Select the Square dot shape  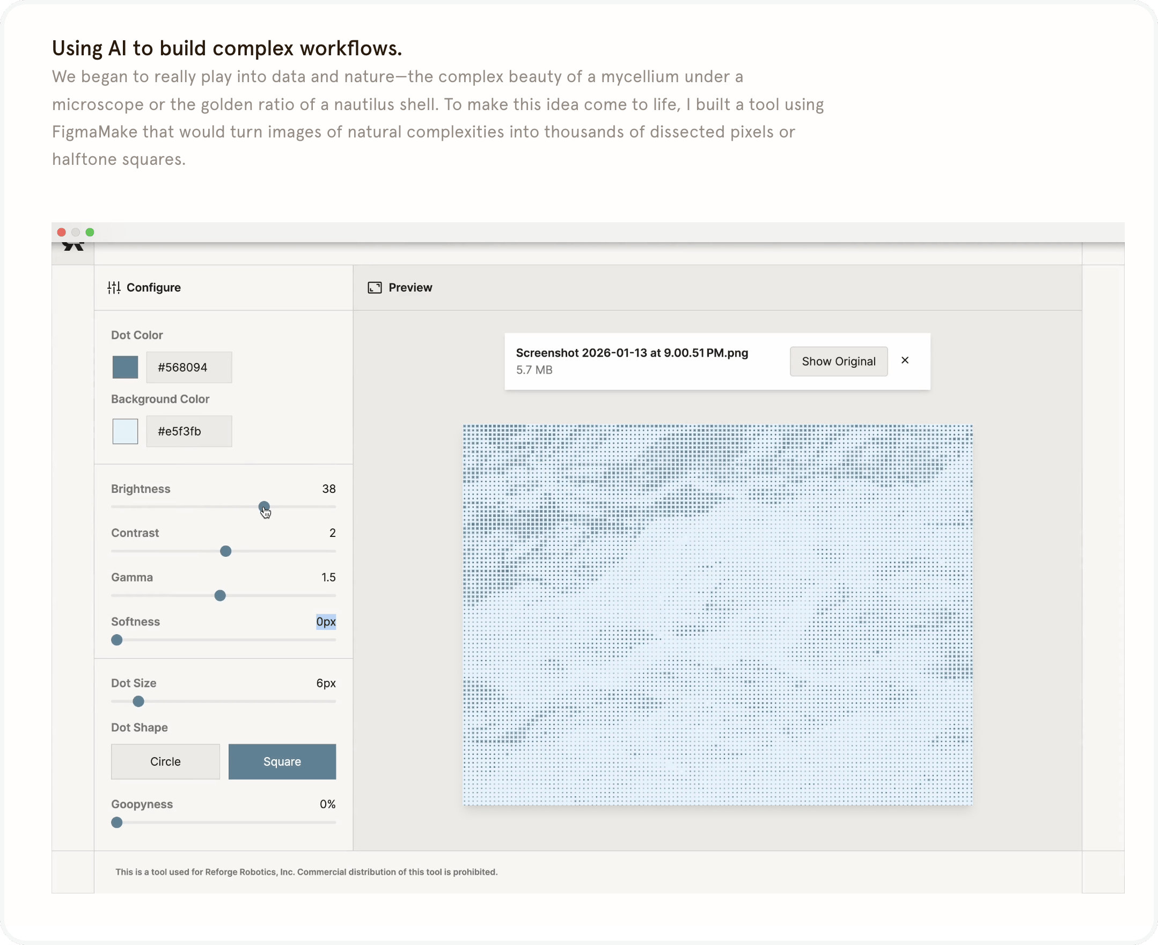pyautogui.click(x=282, y=761)
